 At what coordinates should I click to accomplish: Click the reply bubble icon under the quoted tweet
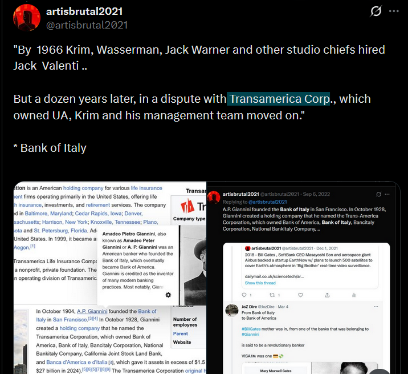coord(244,295)
